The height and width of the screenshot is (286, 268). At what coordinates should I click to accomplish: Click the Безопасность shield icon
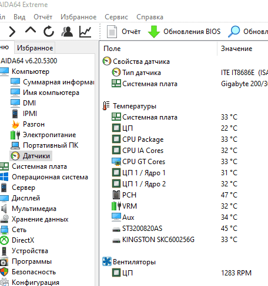[4, 272]
